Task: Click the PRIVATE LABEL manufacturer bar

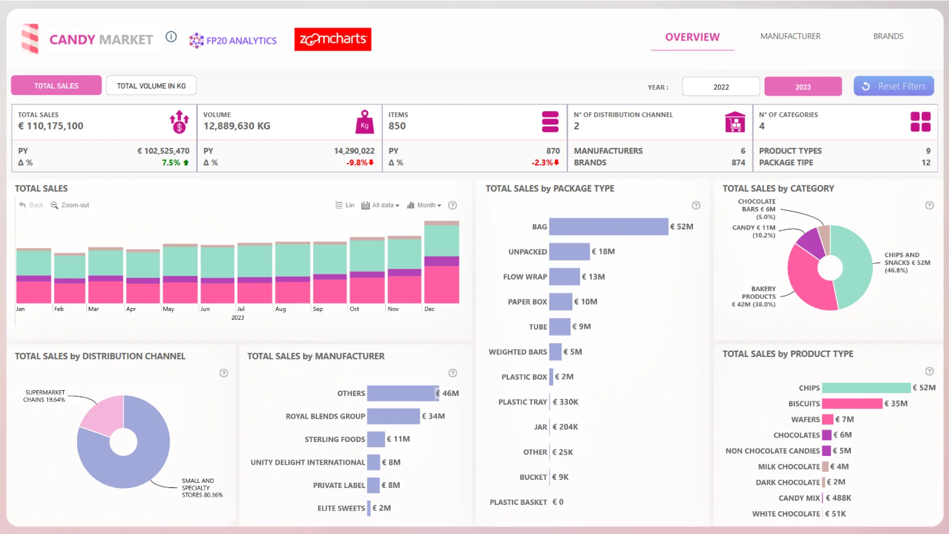Action: [373, 485]
